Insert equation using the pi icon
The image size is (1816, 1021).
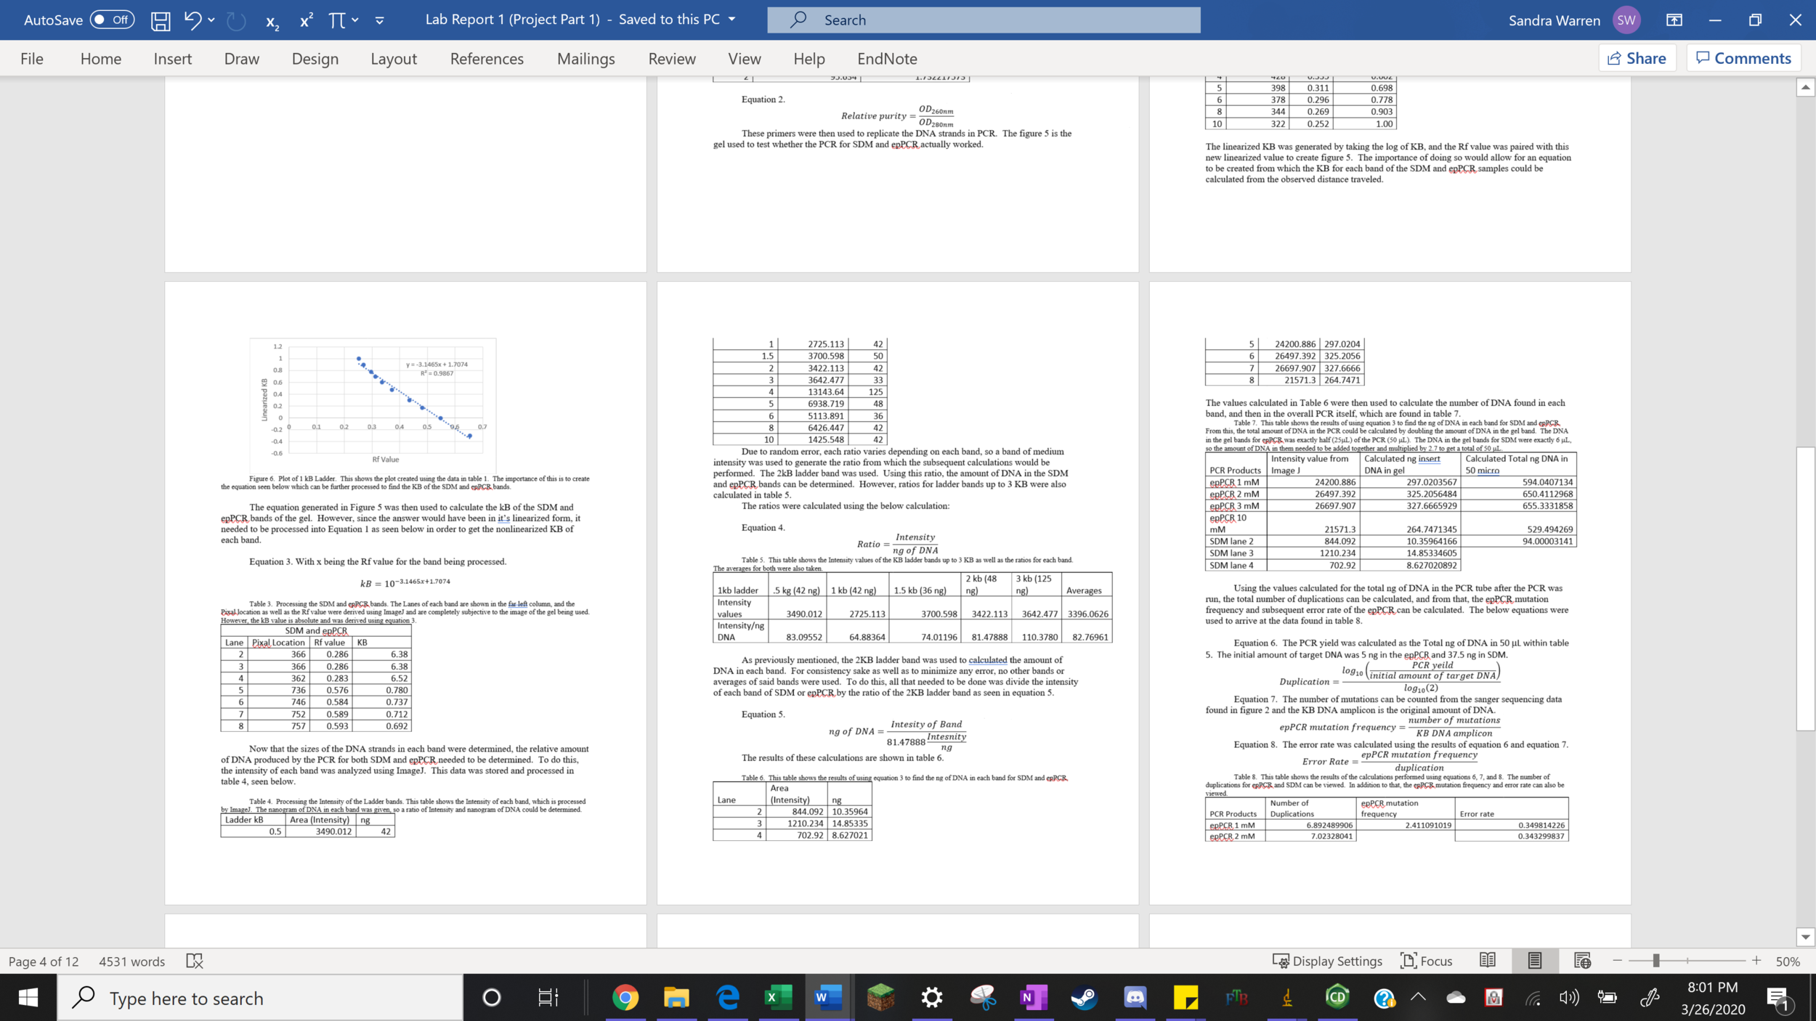pyautogui.click(x=336, y=20)
